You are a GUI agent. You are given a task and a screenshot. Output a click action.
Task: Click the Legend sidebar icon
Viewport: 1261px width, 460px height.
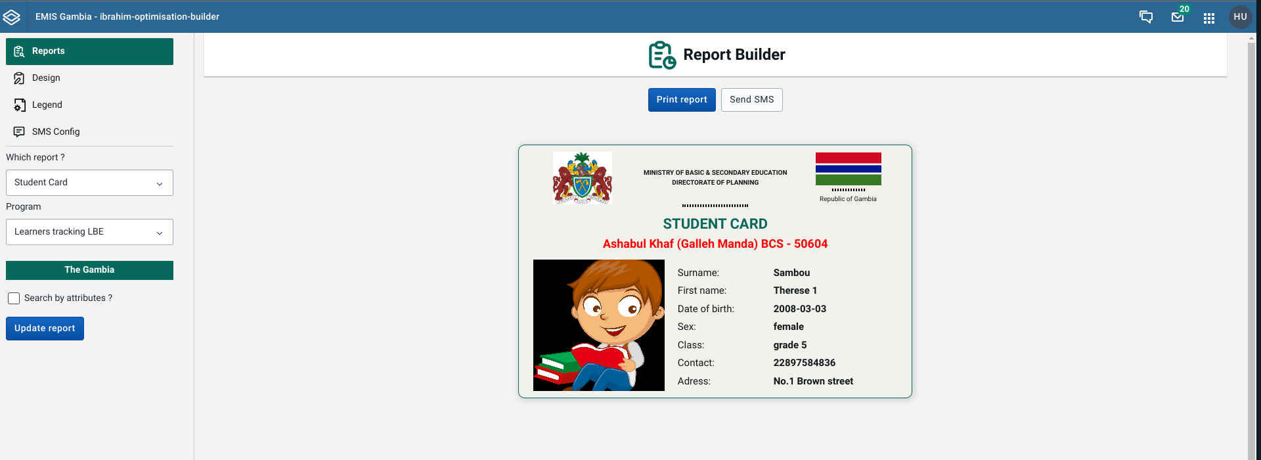pyautogui.click(x=19, y=105)
